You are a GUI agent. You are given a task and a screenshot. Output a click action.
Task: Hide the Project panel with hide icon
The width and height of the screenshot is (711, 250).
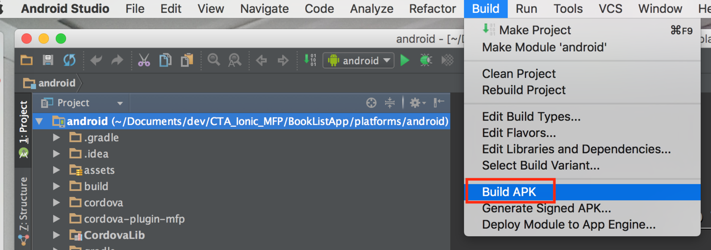pyautogui.click(x=439, y=103)
